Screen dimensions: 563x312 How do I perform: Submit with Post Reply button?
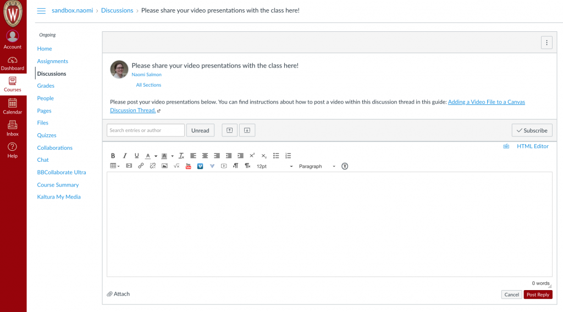click(x=538, y=294)
